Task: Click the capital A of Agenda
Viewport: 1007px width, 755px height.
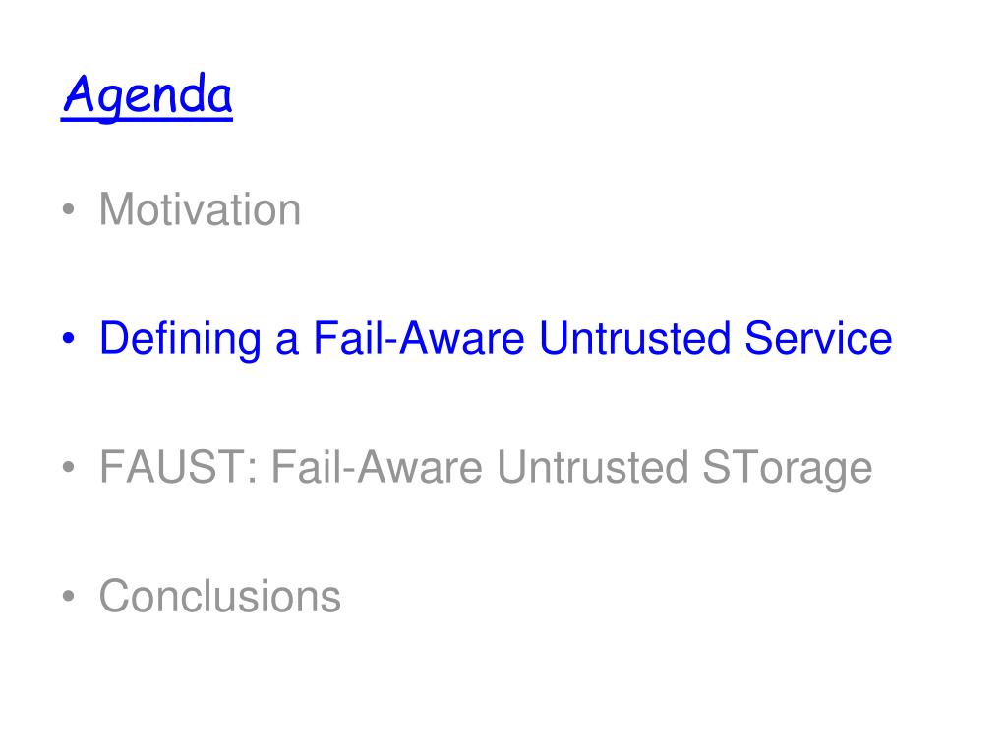Action: tap(79, 93)
